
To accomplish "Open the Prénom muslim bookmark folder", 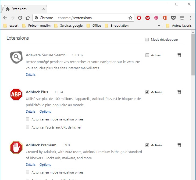I will click(x=36, y=26).
